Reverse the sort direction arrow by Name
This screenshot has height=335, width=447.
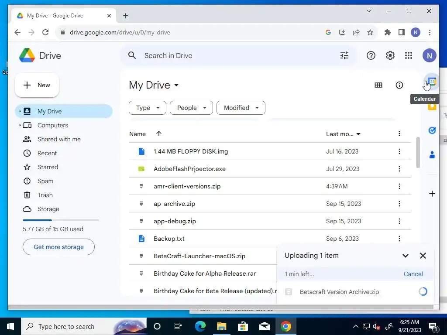159,133
